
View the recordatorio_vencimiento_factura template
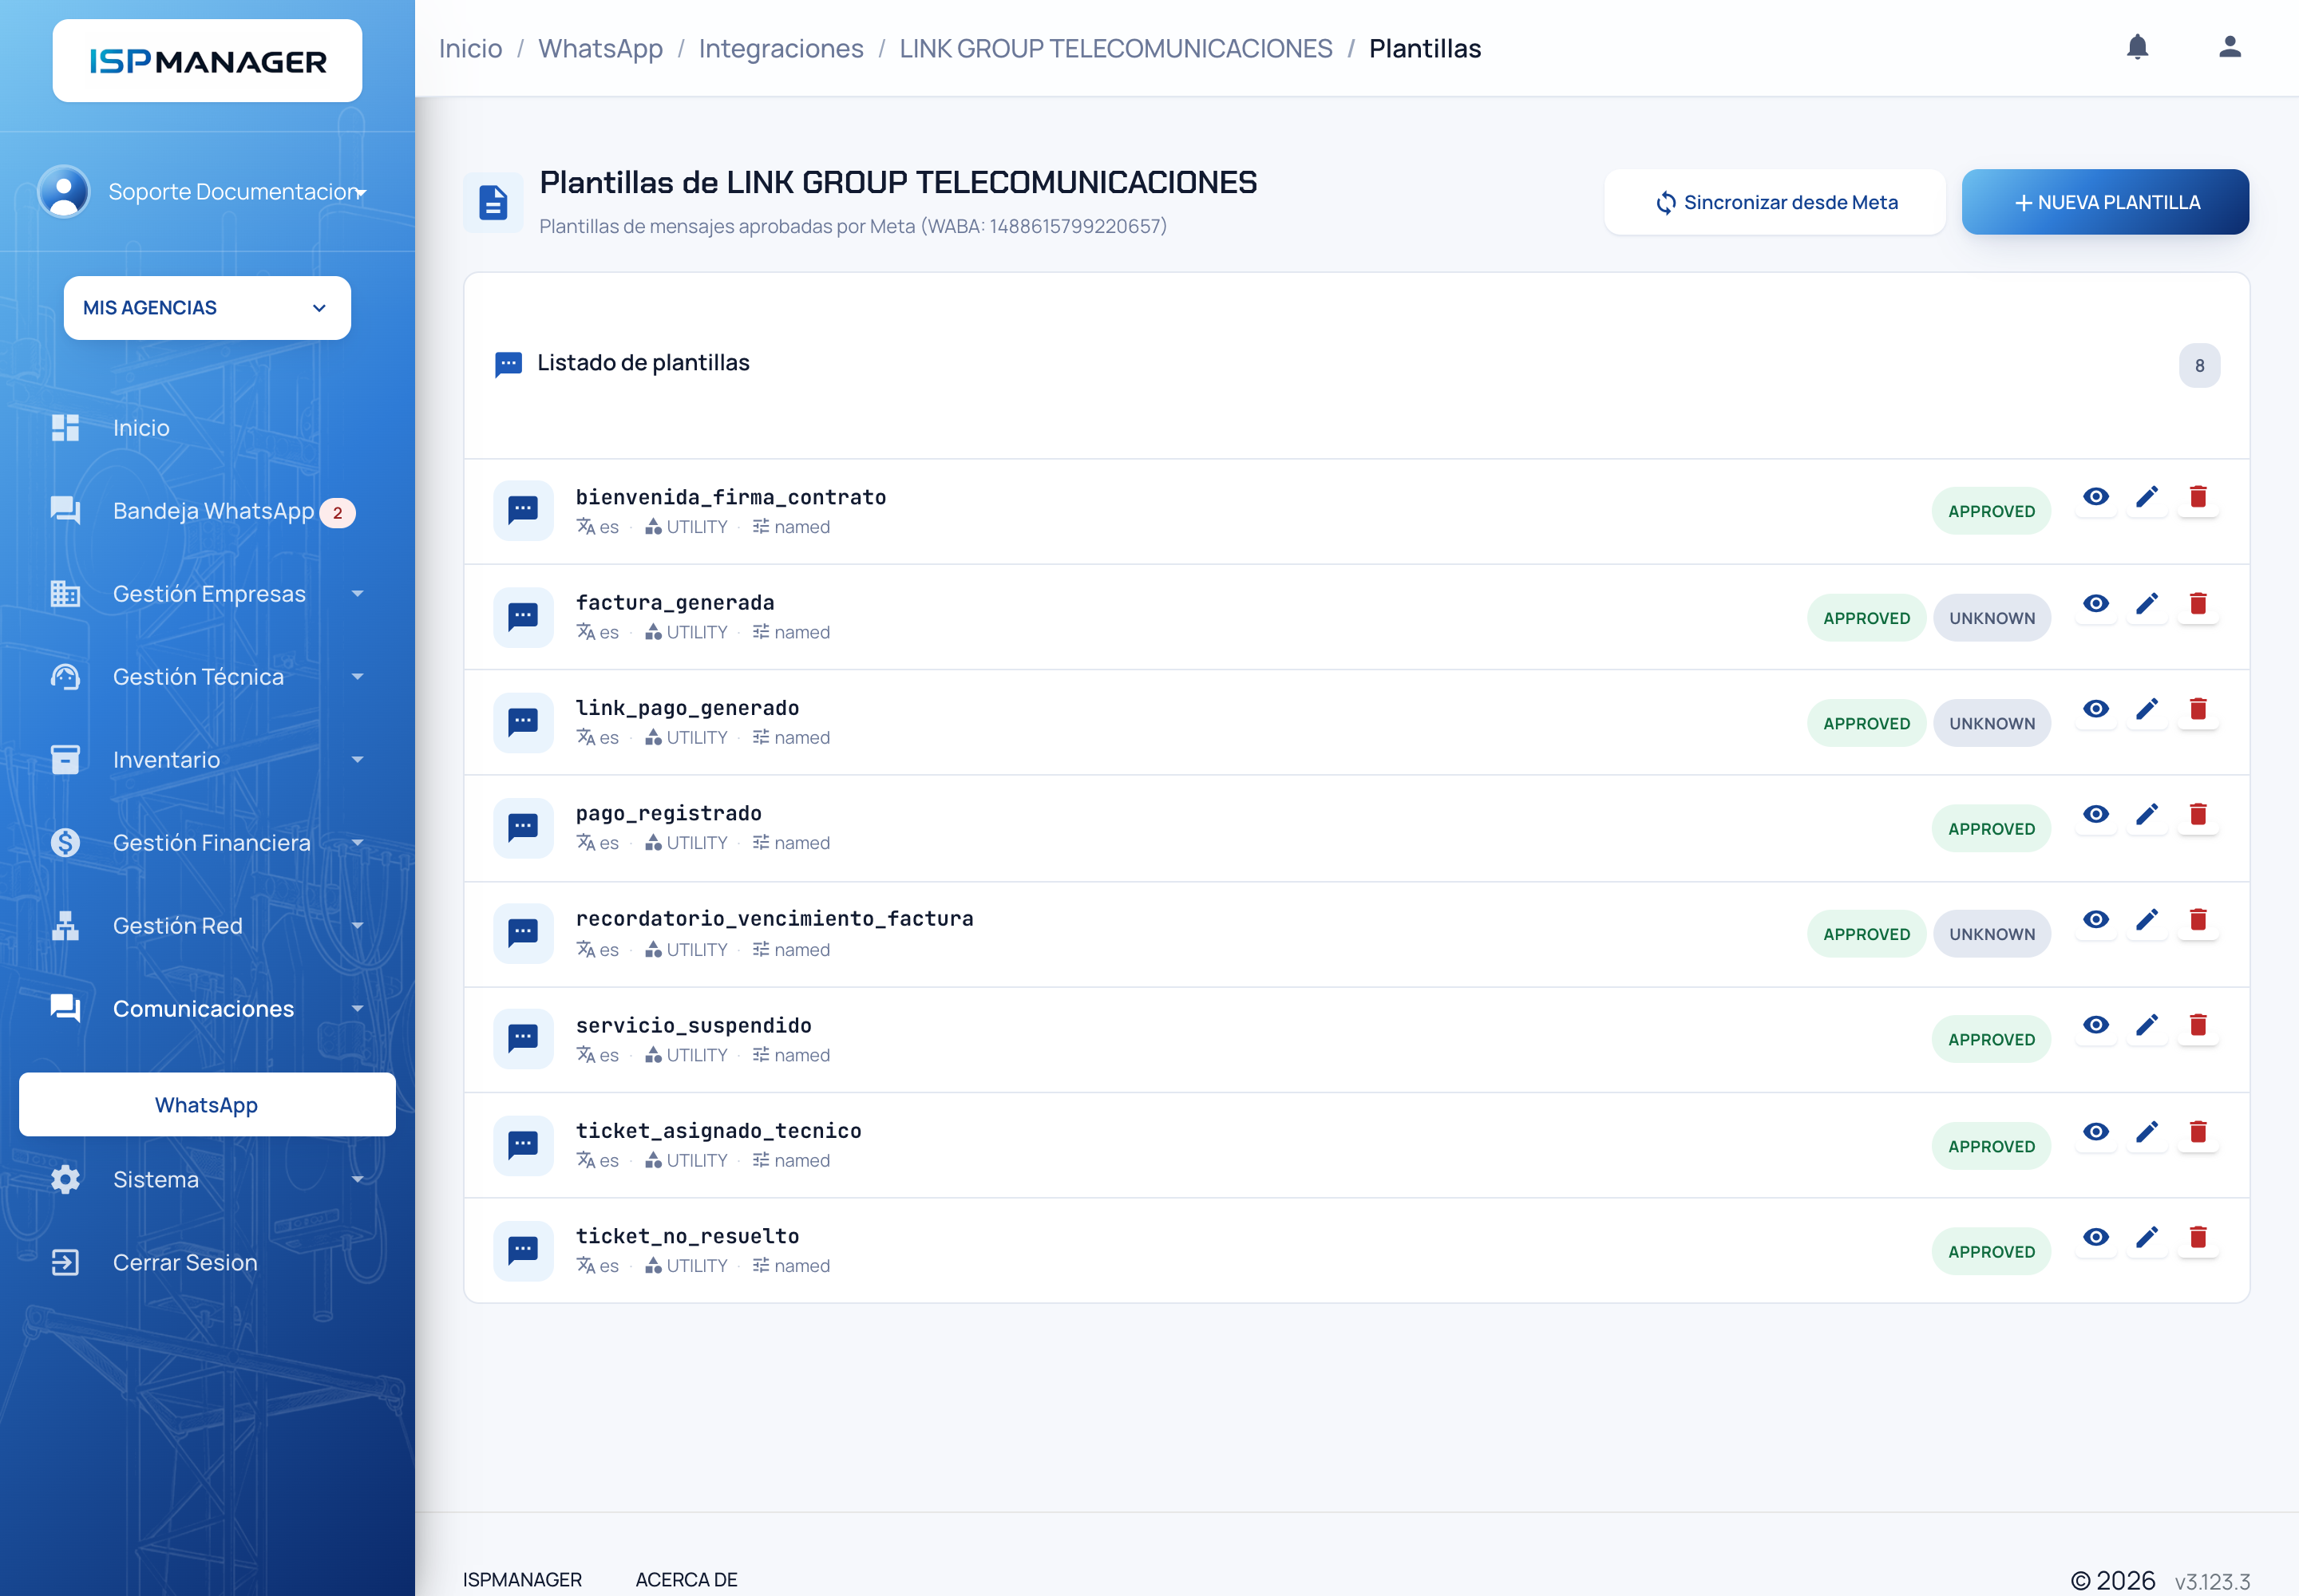(x=2096, y=920)
